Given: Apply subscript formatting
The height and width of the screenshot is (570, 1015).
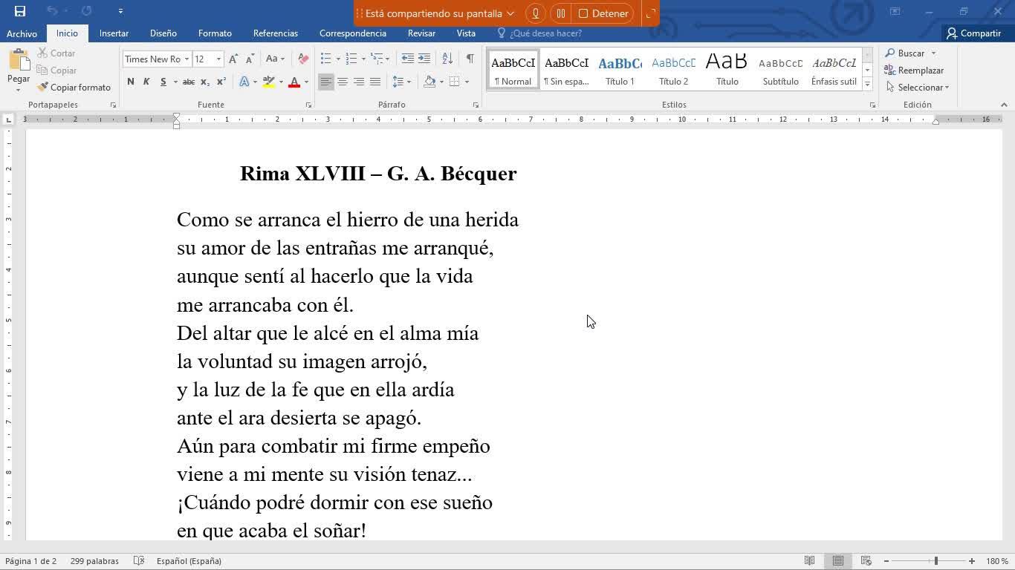Looking at the screenshot, I should point(205,82).
